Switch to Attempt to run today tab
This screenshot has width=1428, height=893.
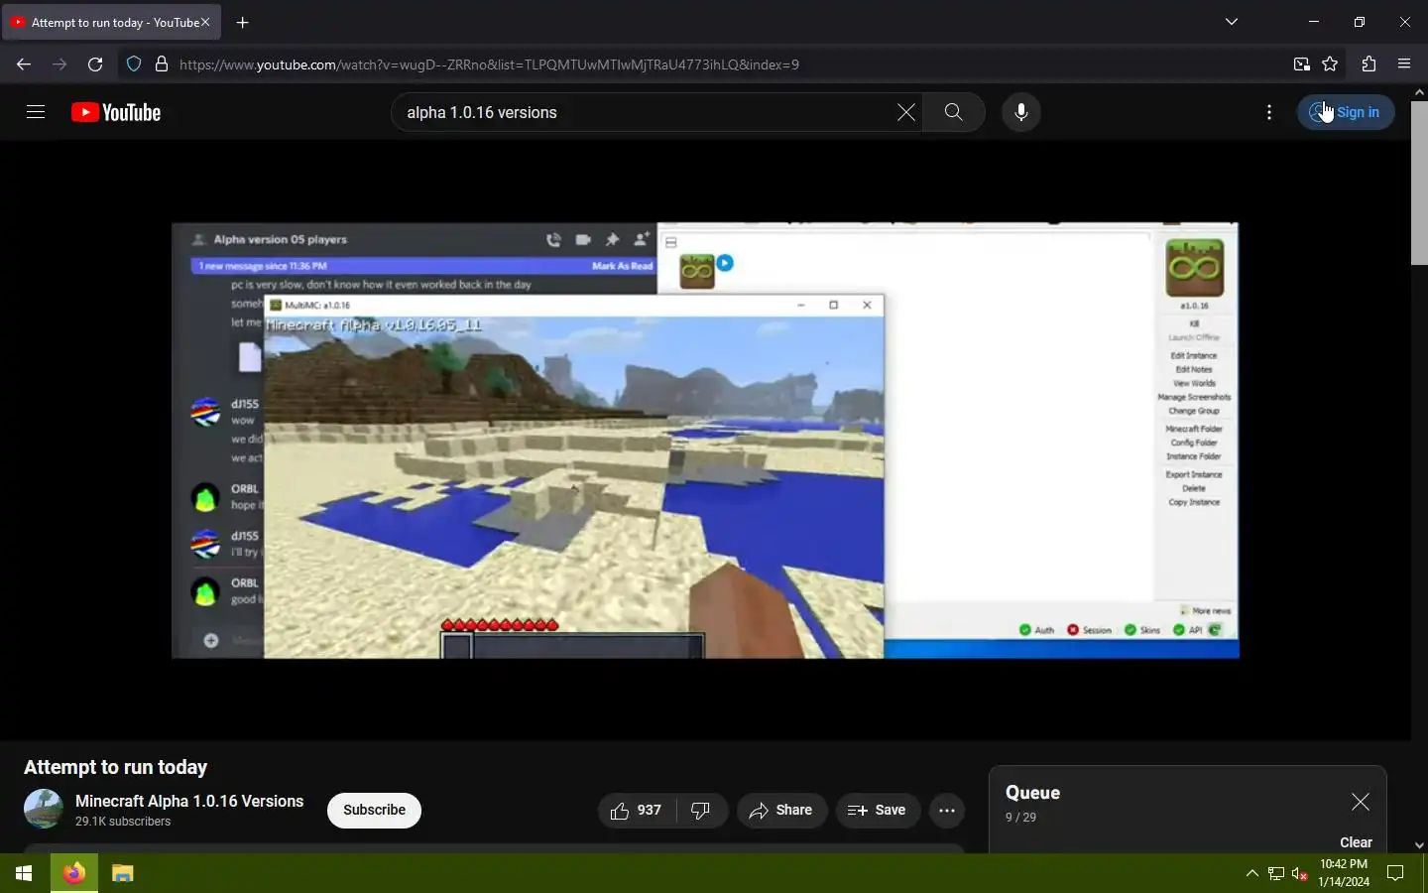109,22
